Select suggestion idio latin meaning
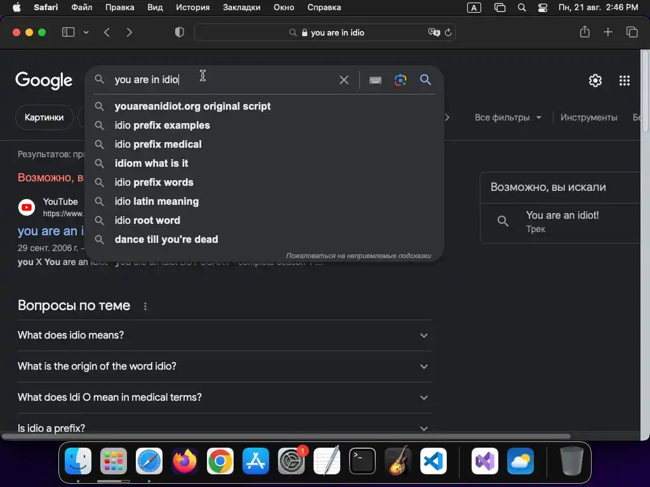The image size is (650, 487). pos(265,201)
